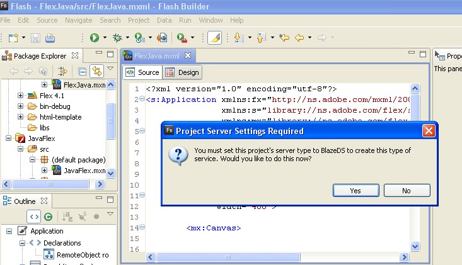Click the editor scroll down arrow
The image size is (462, 265).
pos(415,247)
